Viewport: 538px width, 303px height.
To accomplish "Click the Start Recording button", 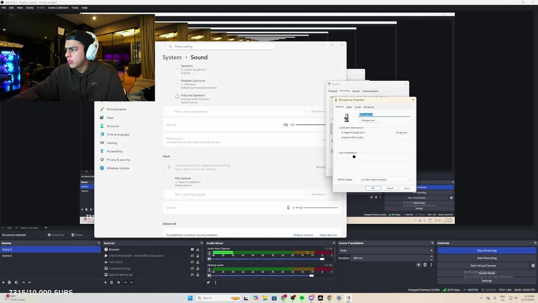I will pos(487,258).
